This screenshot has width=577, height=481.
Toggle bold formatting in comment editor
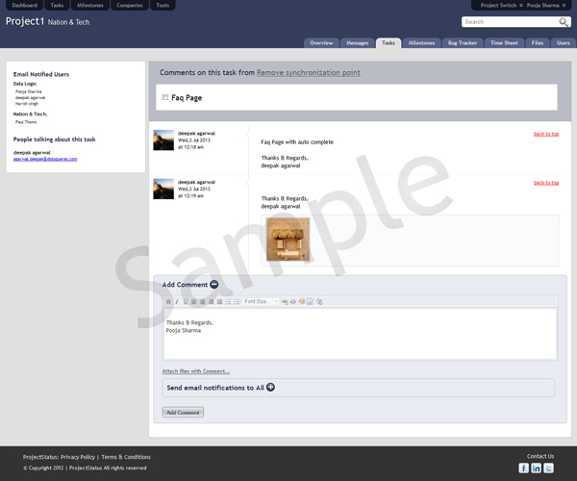point(168,302)
